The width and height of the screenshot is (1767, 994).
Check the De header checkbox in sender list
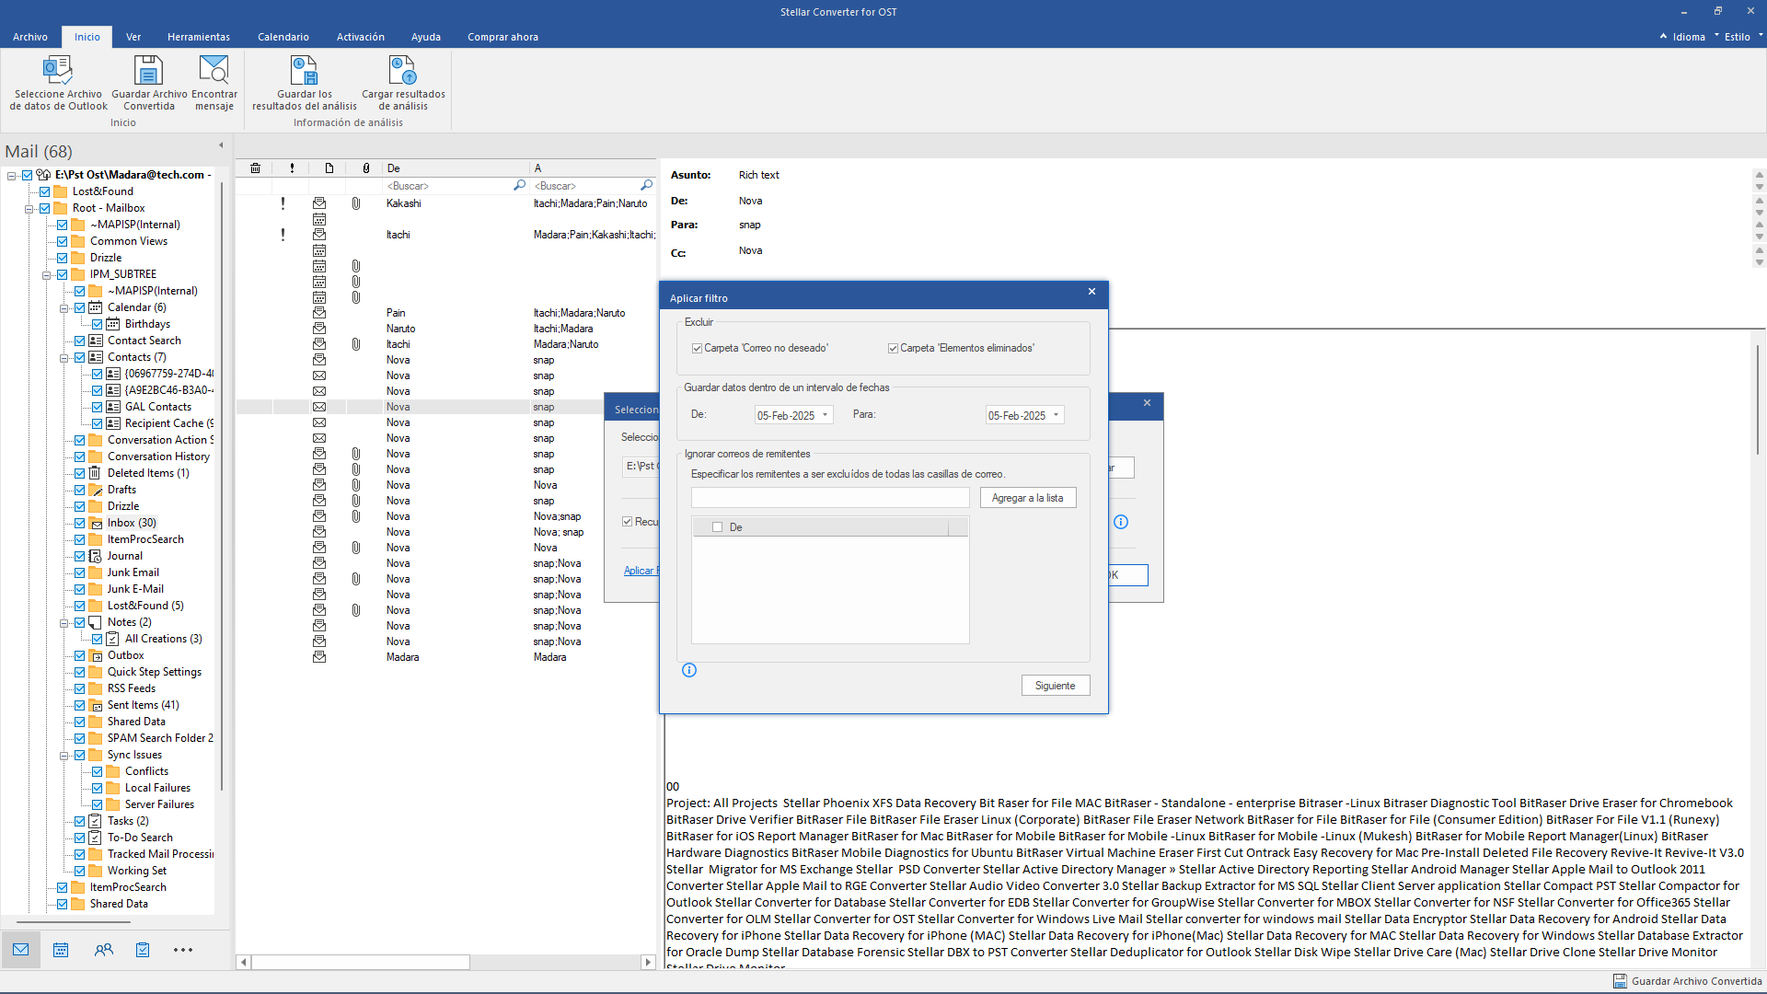718,527
